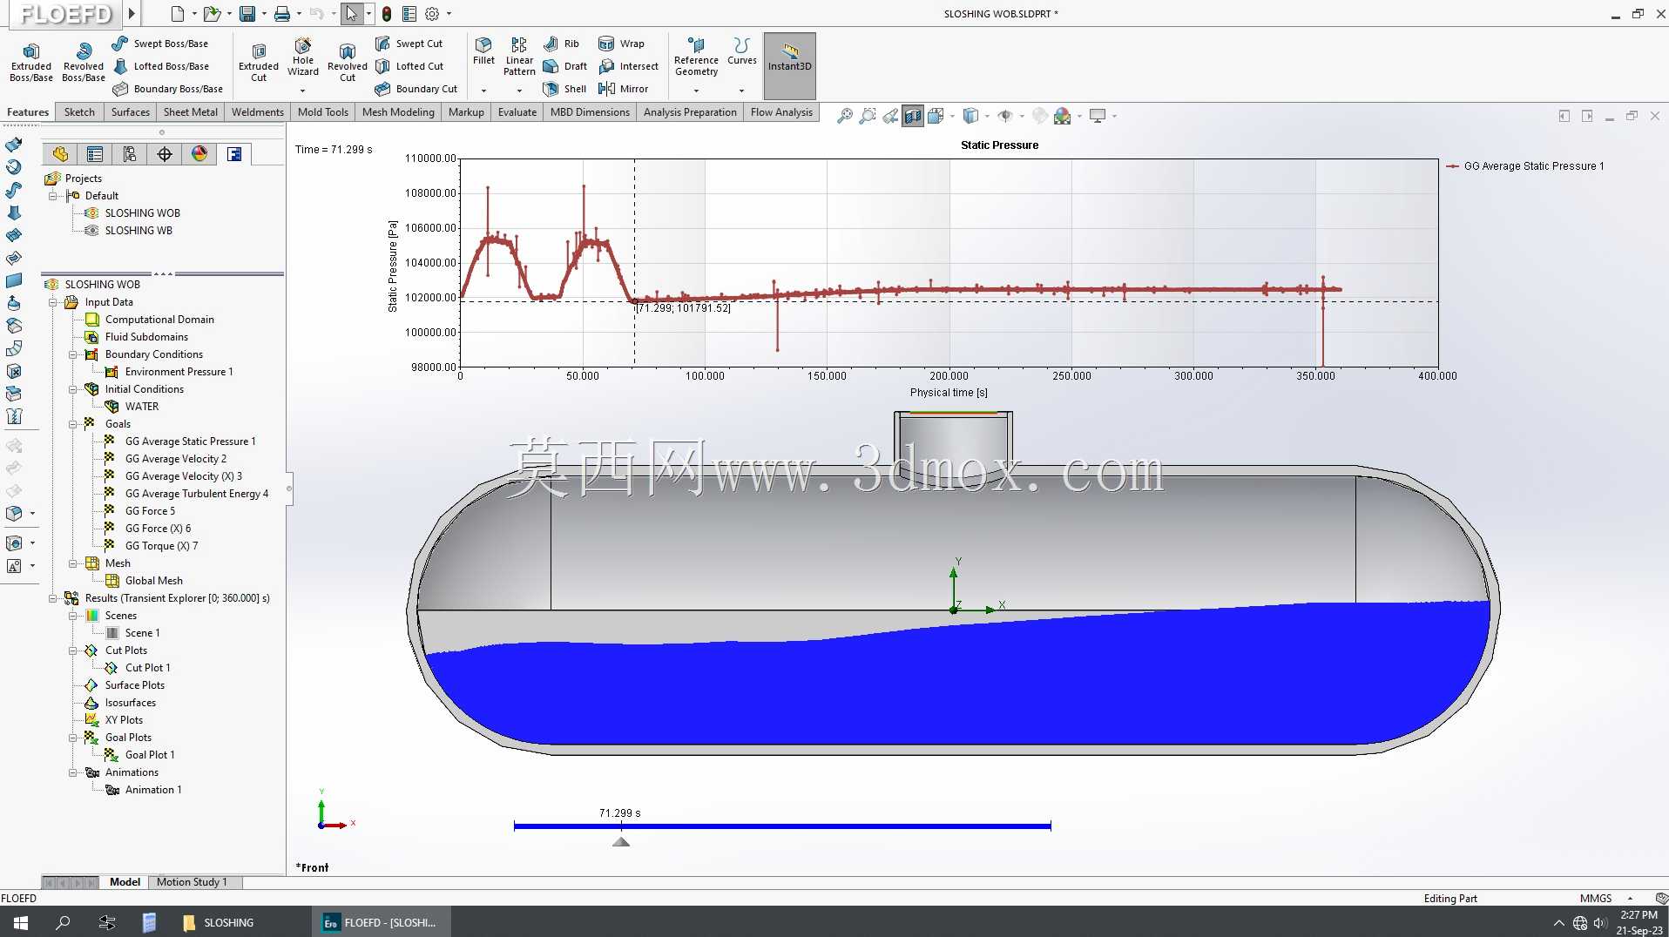Open the Windows Start menu
The height and width of the screenshot is (937, 1669).
pos(21,922)
